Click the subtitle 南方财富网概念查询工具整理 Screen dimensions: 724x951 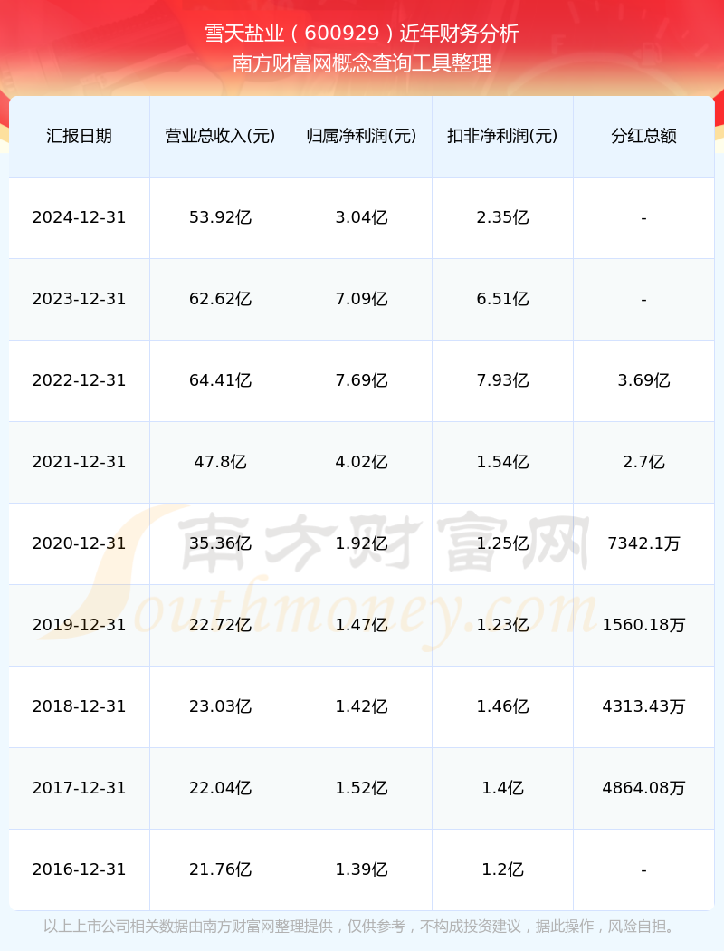tap(362, 63)
